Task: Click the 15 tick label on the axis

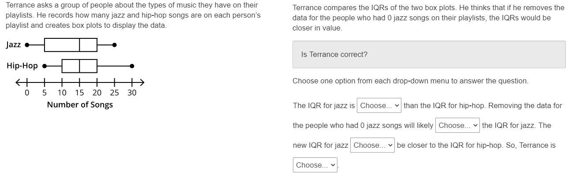Action: [x=79, y=93]
